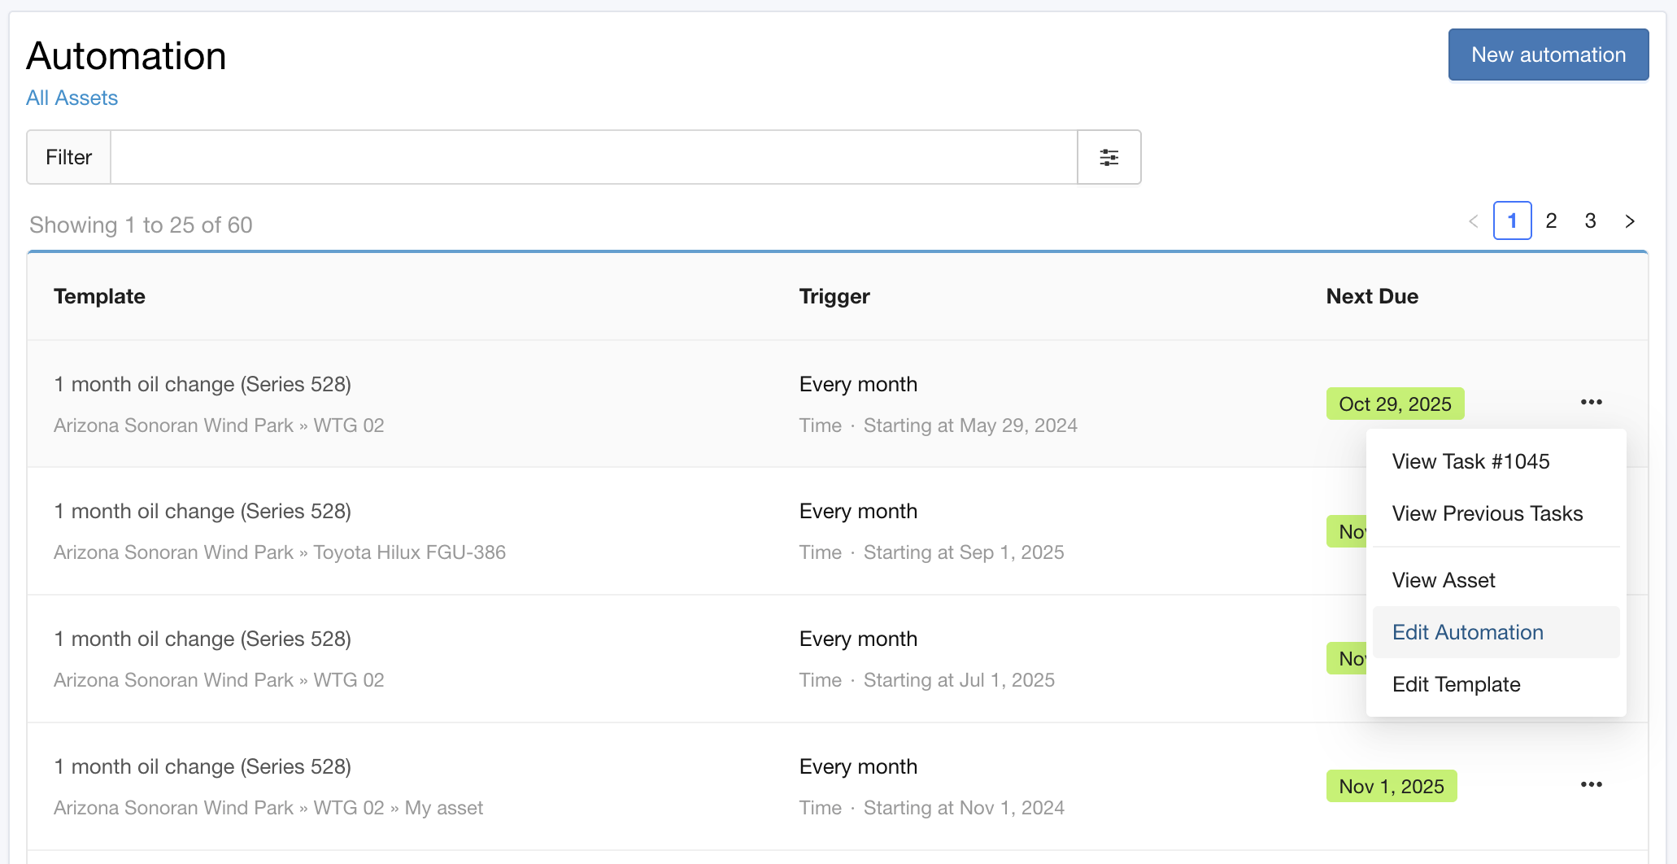Viewport: 1677px width, 864px height.
Task: Click the three-dot menu for Oct 29, 2025 row
Action: coord(1591,403)
